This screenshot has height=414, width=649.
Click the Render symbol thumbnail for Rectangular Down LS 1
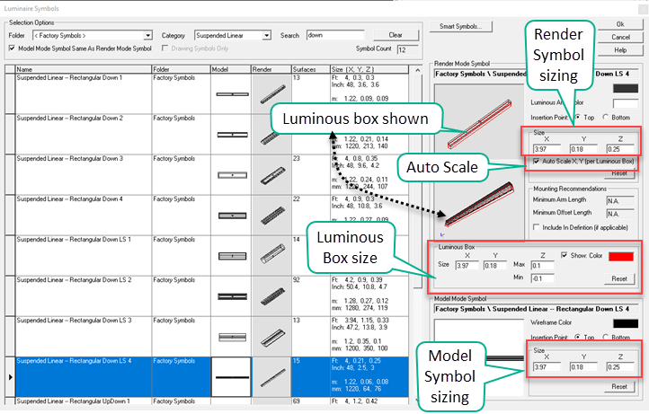[x=272, y=254]
